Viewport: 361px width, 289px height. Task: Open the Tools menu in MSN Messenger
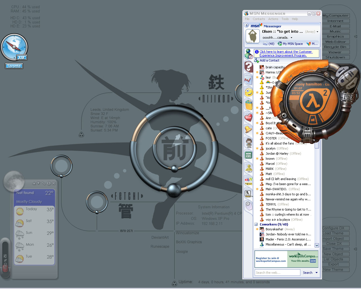point(285,19)
